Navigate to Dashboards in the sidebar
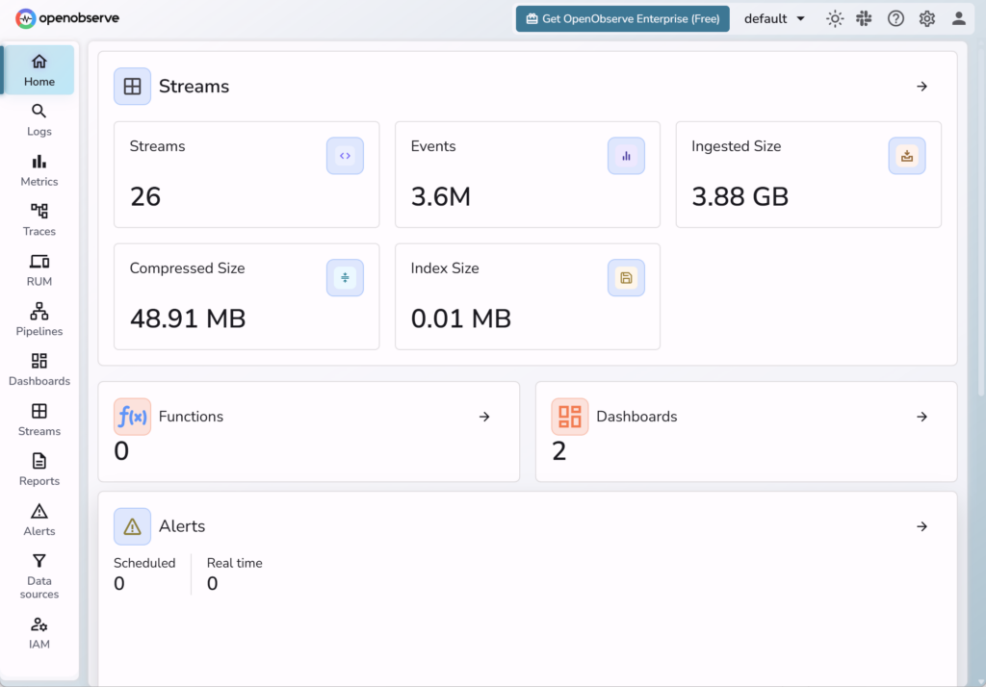986x687 pixels. tap(39, 370)
